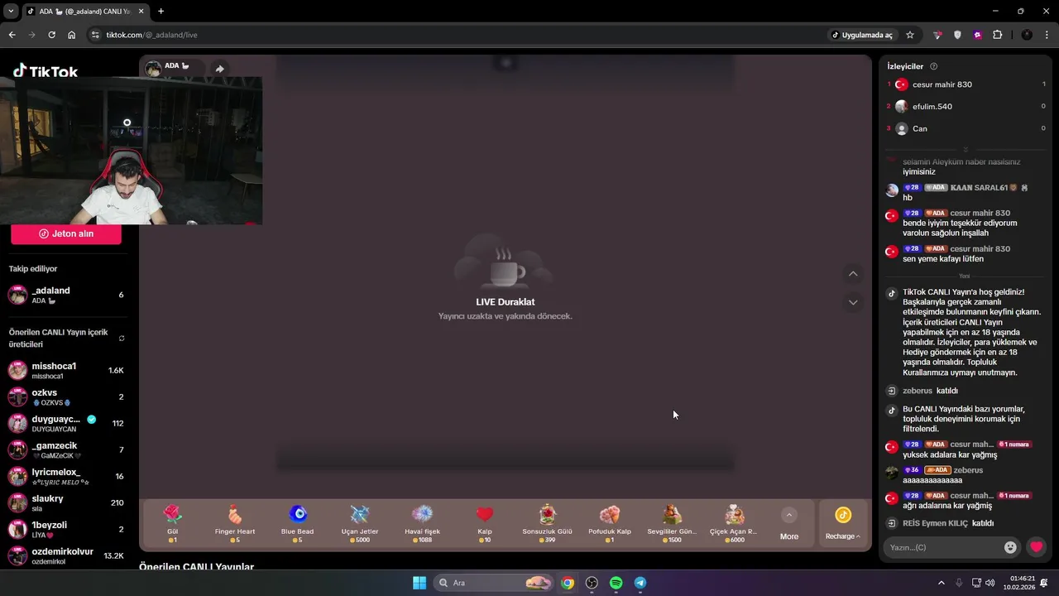
Task: Send the Uçan Jetler gift
Action: pyautogui.click(x=360, y=523)
